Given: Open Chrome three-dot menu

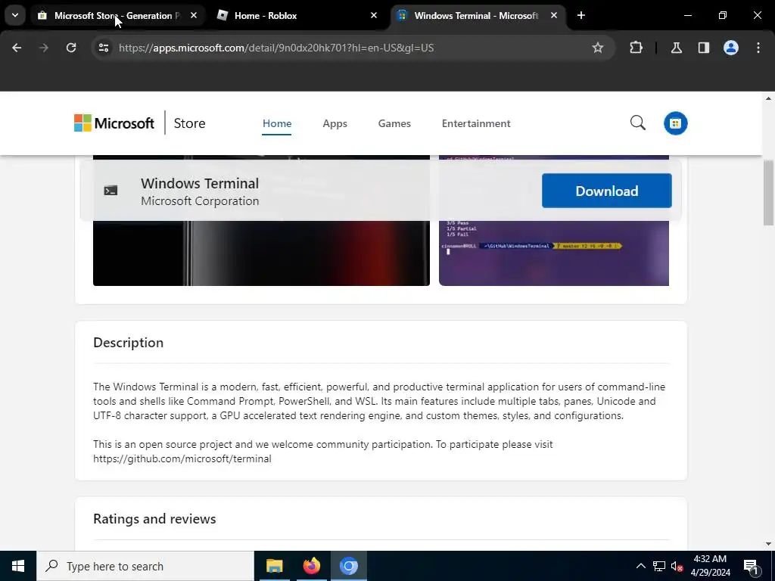Looking at the screenshot, I should [758, 48].
